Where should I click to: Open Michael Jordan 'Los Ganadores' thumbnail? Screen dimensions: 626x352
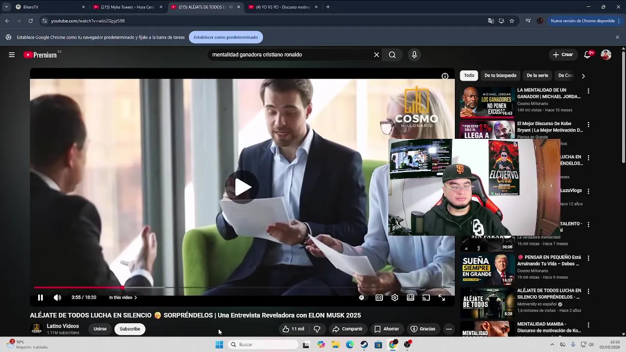(487, 102)
